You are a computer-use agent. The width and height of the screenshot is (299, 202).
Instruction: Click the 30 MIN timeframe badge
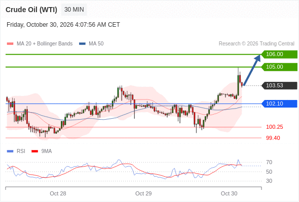point(74,10)
